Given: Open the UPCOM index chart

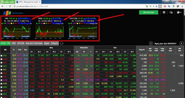Looking at the screenshot, I should click(83, 32).
